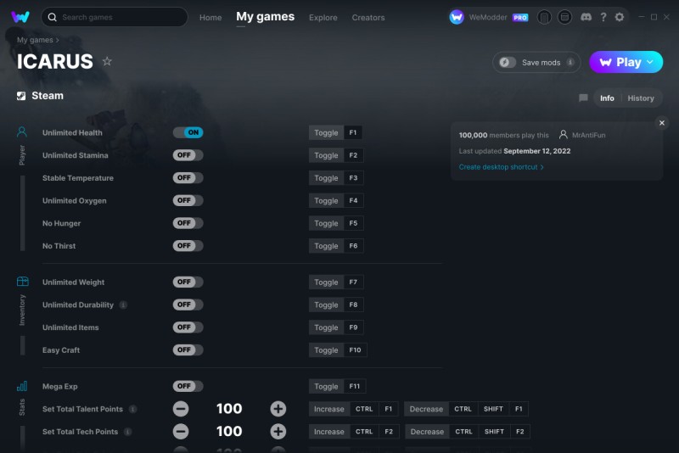679x453 pixels.
Task: Click the WeModder username
Action: pyautogui.click(x=487, y=17)
